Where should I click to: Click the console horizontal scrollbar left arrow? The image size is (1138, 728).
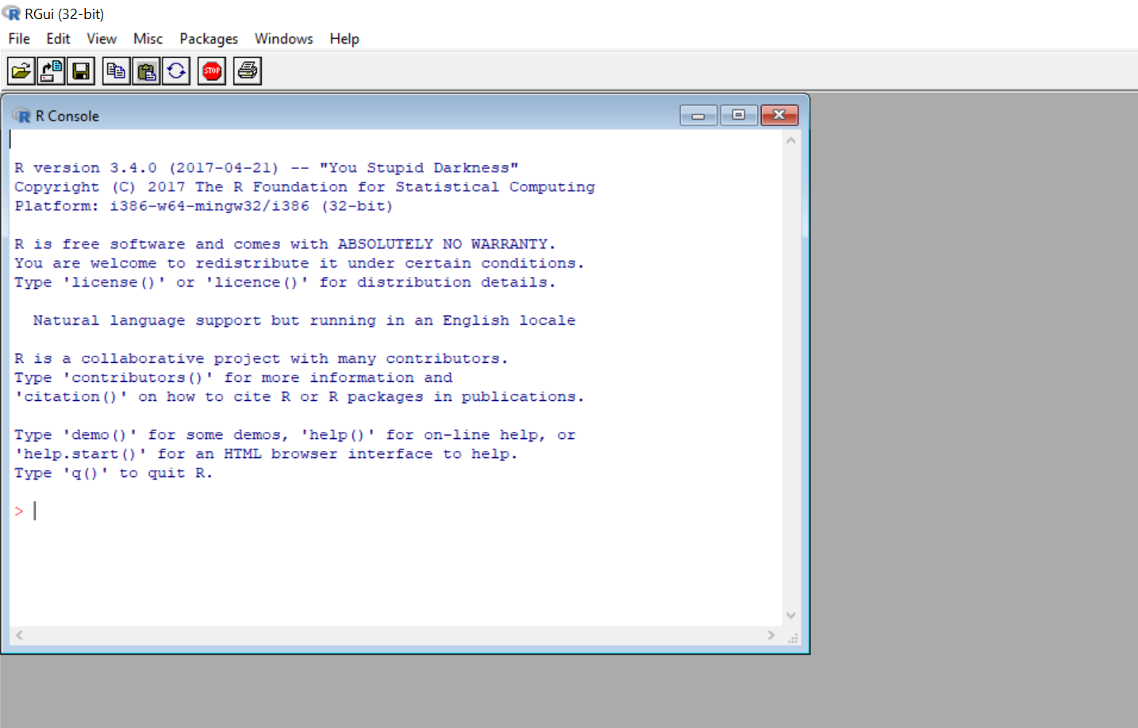point(19,635)
